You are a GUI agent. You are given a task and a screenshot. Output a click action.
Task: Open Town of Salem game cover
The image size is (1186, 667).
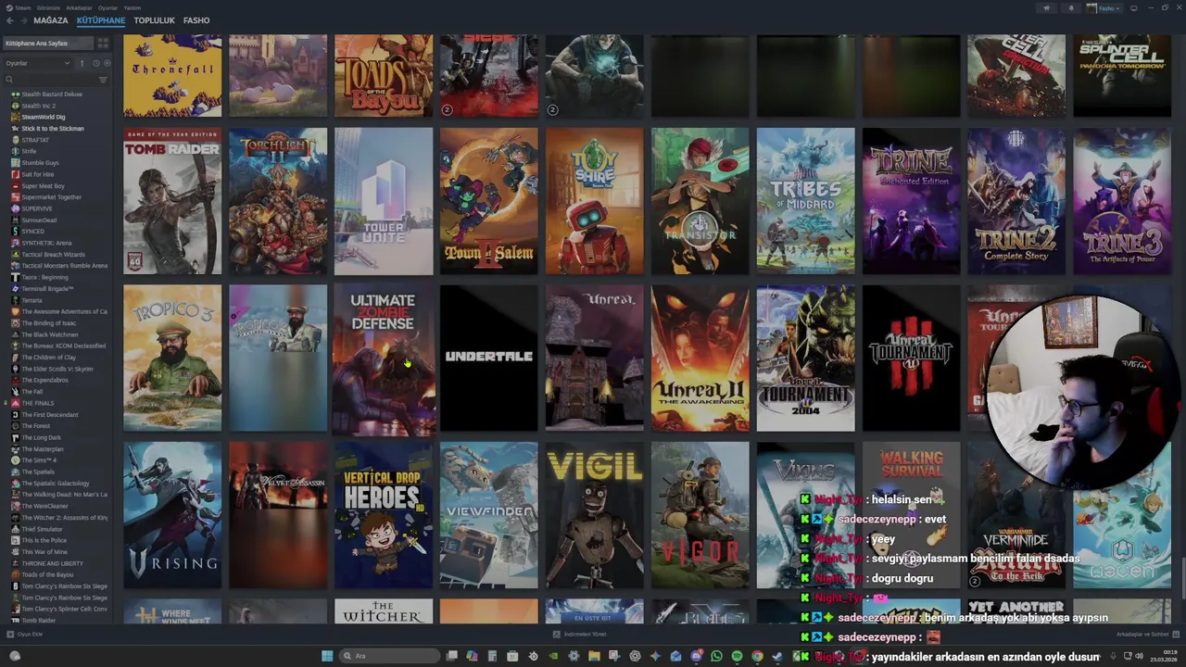[x=489, y=201]
